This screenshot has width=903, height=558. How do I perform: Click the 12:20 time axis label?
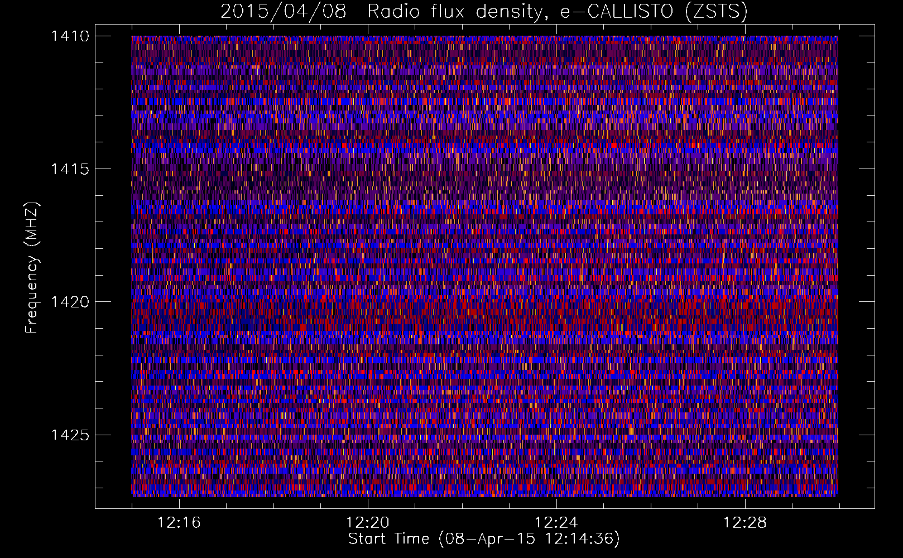pyautogui.click(x=368, y=523)
